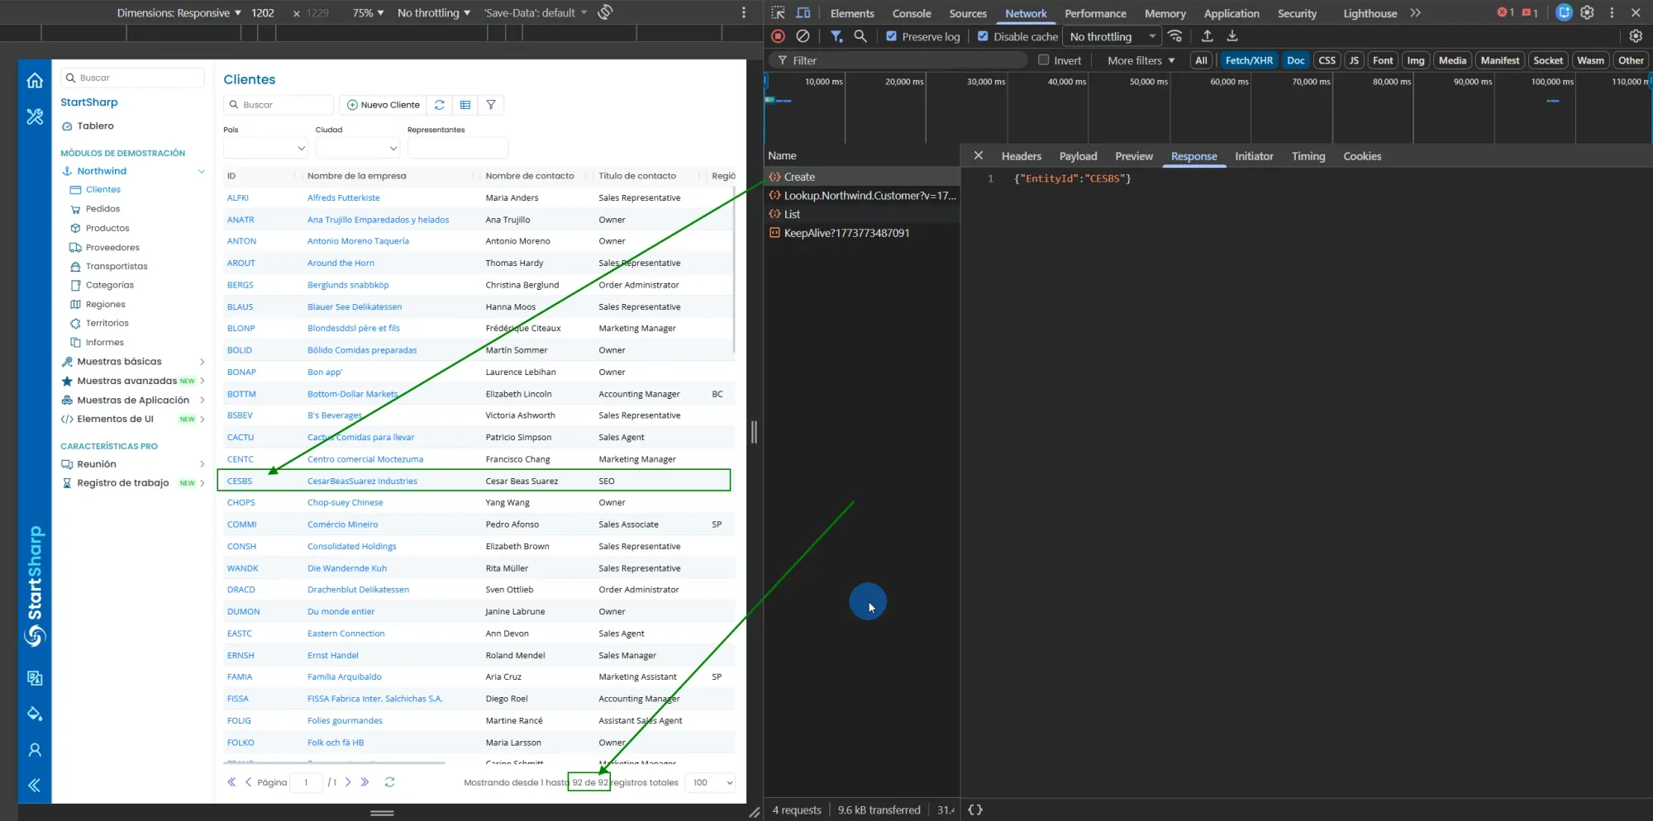This screenshot has width=1653, height=821.
Task: Open the Alfreds Futterkiste customer link
Action: 344,197
